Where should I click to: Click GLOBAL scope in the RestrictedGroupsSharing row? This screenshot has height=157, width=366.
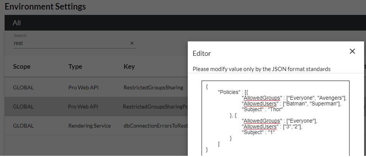click(x=23, y=88)
